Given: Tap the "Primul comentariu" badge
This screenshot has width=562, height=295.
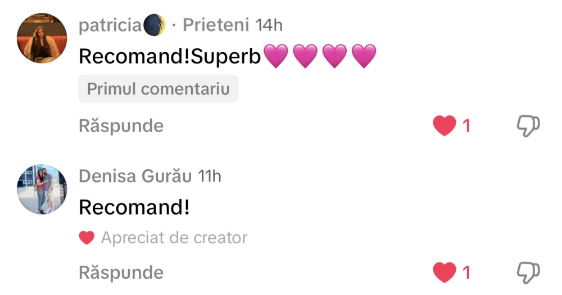Looking at the screenshot, I should coord(158,89).
